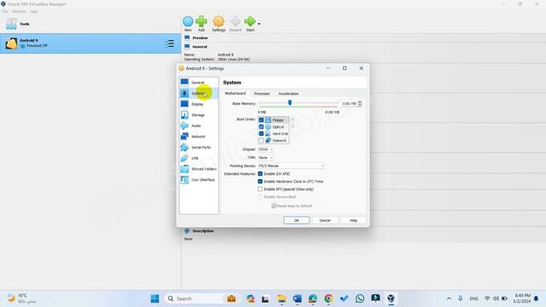Increase Base Memory with spinner up arrow
Screen dimensions: 546x307
point(360,102)
